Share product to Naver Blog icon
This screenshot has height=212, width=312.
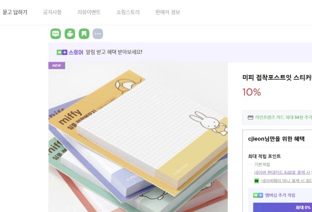56,34
